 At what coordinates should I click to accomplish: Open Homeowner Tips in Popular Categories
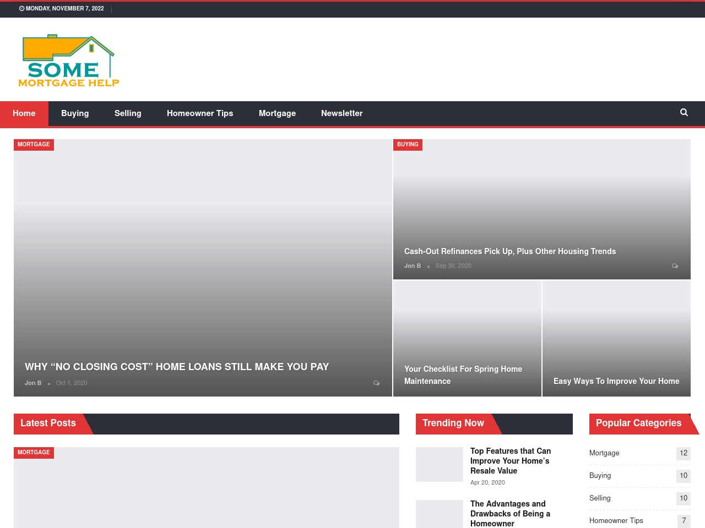pyautogui.click(x=616, y=521)
